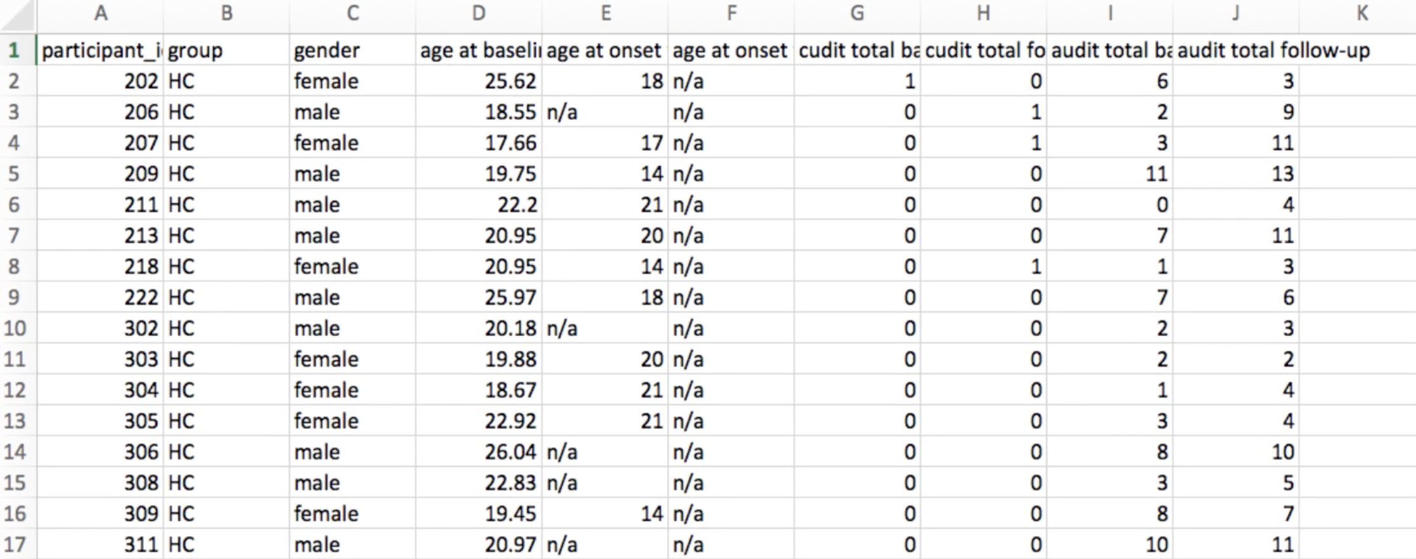The image size is (1416, 559).
Task: Click the select-all corner triangle
Action: pos(18,16)
